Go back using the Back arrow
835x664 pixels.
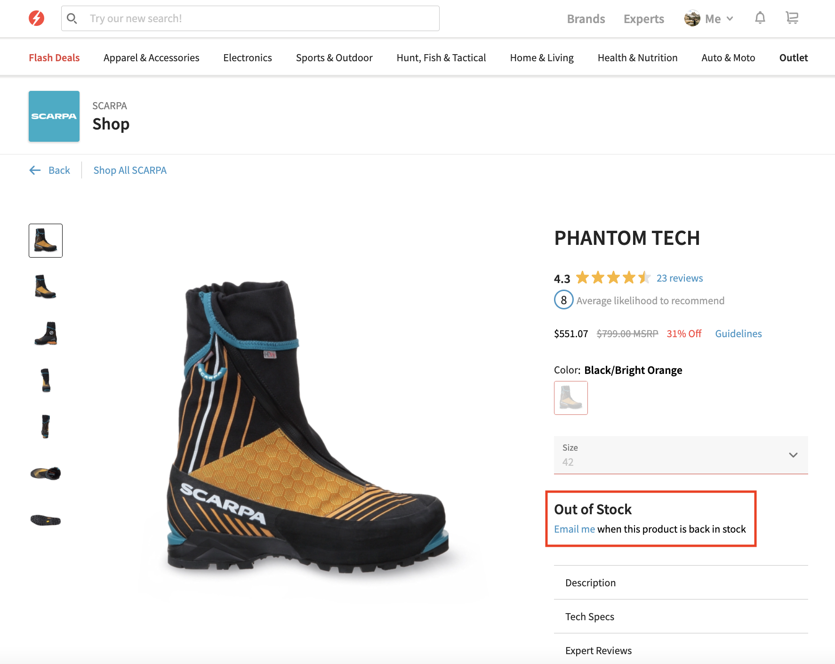point(49,170)
